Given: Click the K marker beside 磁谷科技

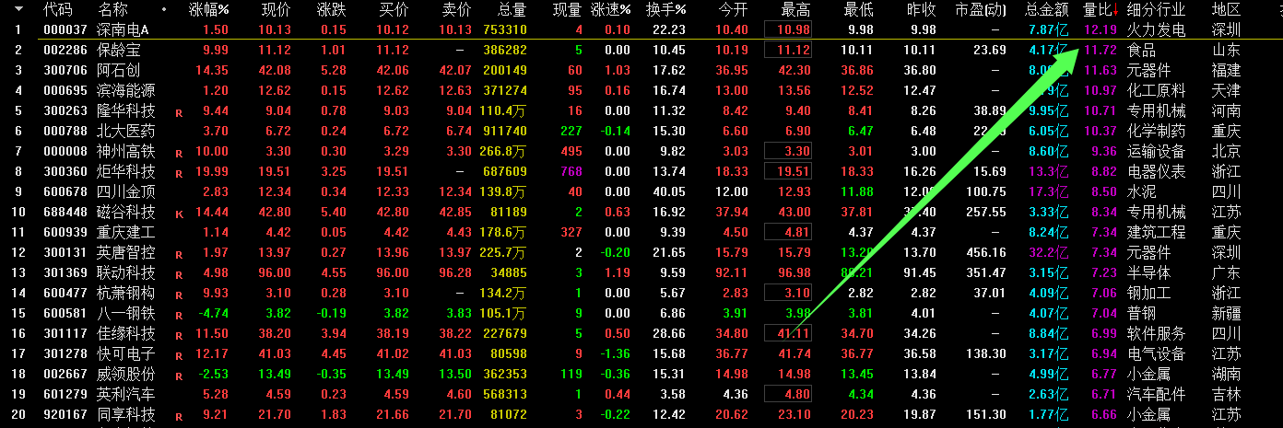Looking at the screenshot, I should pos(179,214).
